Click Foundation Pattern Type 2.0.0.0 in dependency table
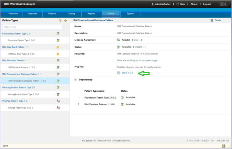Screen dimensions: 232x149 pyautogui.click(x=100, y=98)
